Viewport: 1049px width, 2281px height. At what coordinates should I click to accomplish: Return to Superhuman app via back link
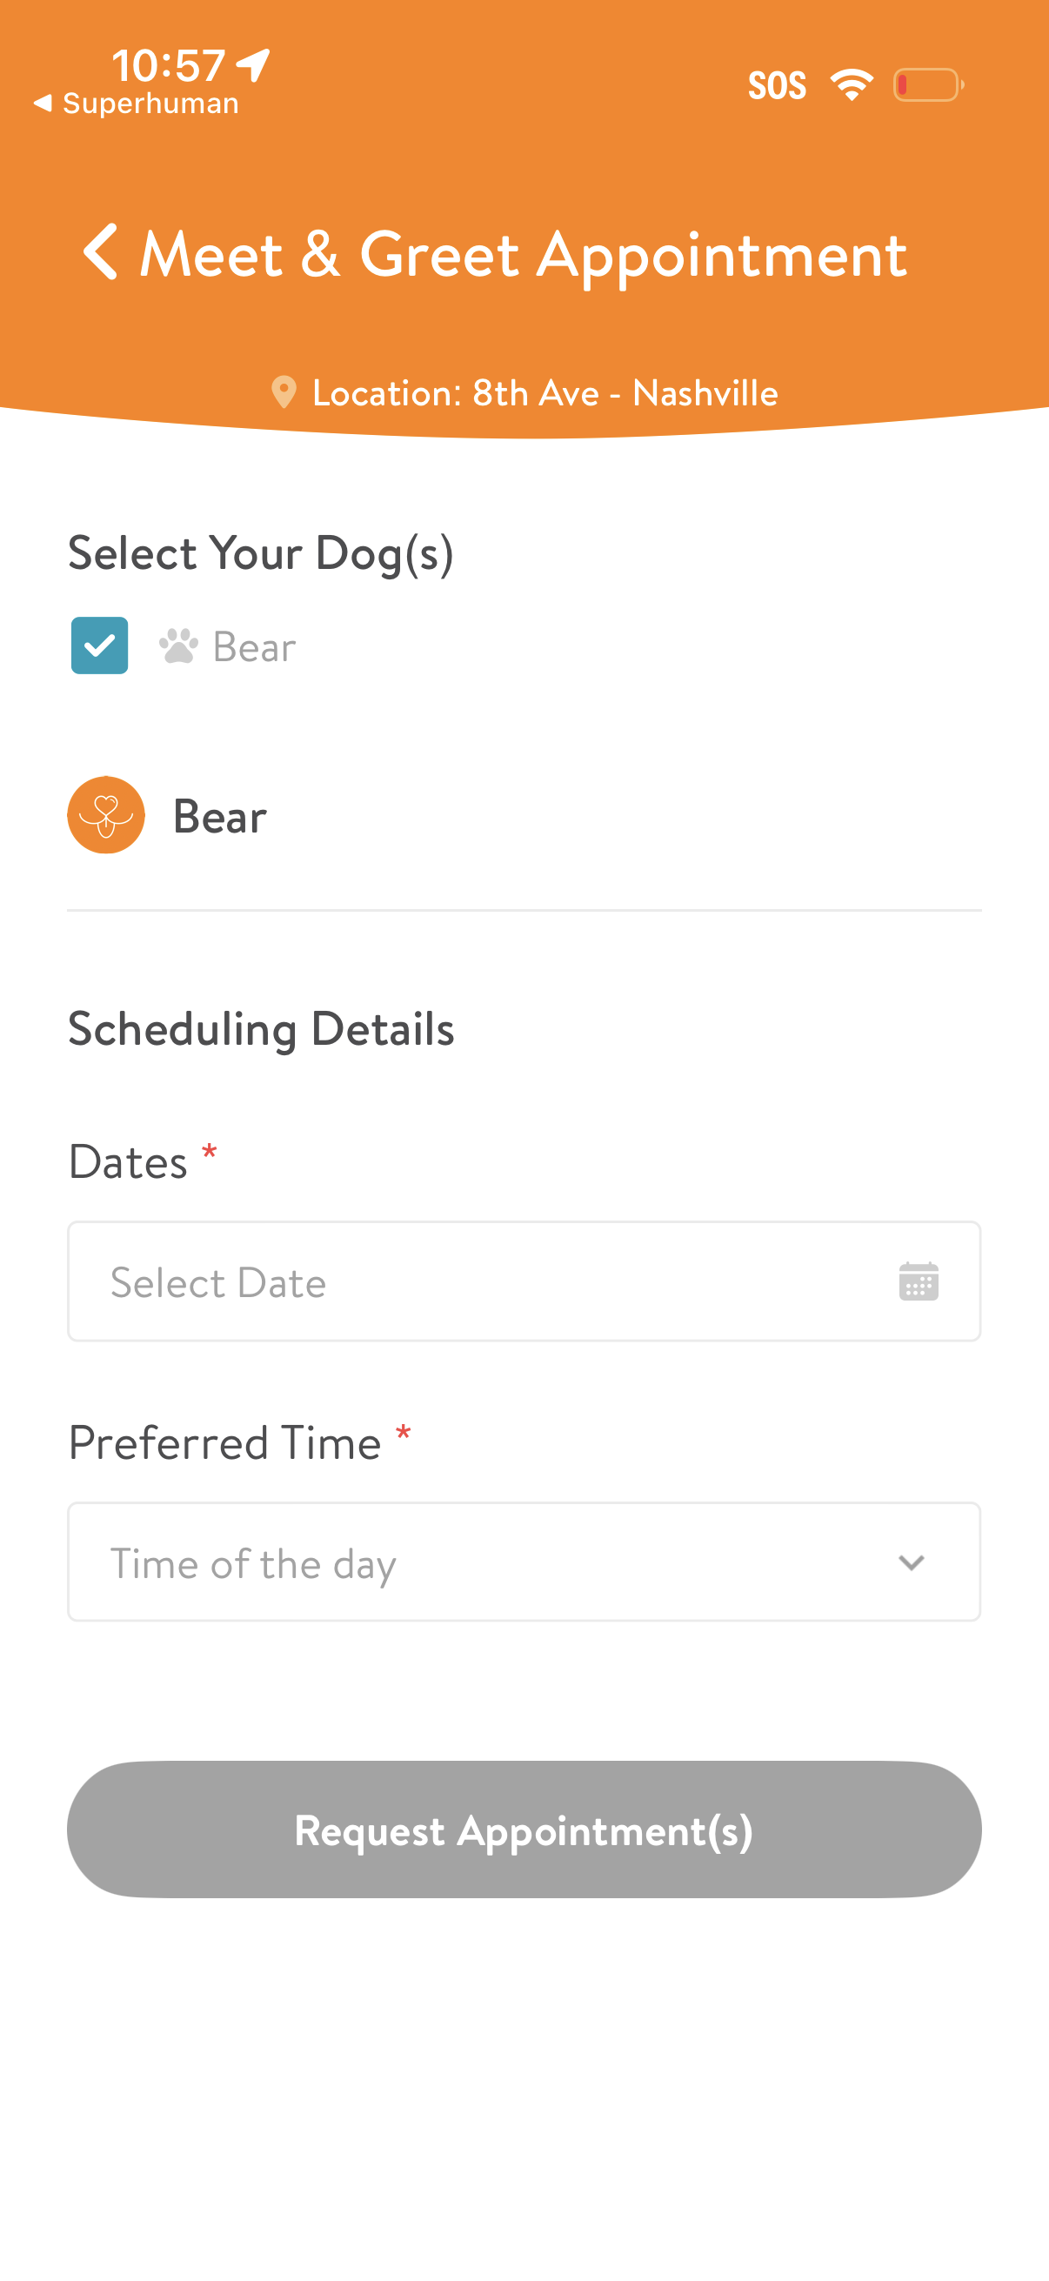click(137, 104)
